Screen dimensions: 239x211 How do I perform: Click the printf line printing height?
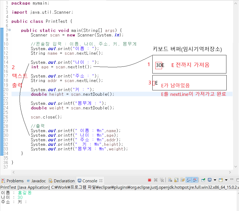pyautogui.click(x=77, y=145)
